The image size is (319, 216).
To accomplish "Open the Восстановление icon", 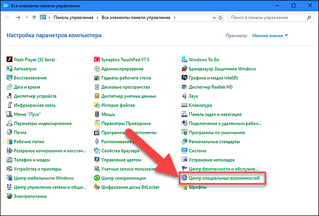I will pos(9,78).
